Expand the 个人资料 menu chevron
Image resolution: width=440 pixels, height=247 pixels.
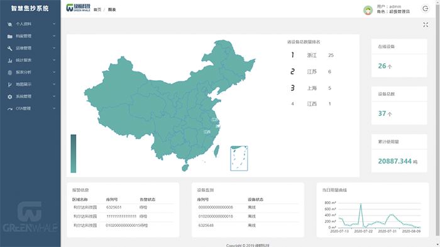coord(54,24)
